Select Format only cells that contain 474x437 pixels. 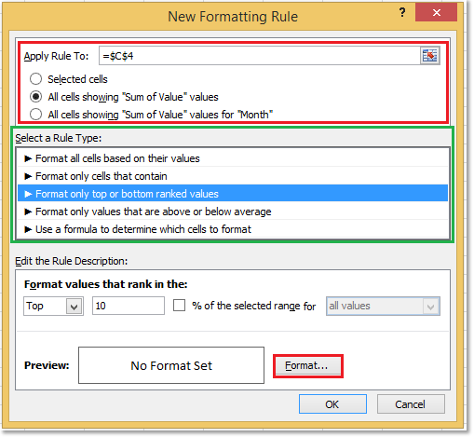coord(233,176)
